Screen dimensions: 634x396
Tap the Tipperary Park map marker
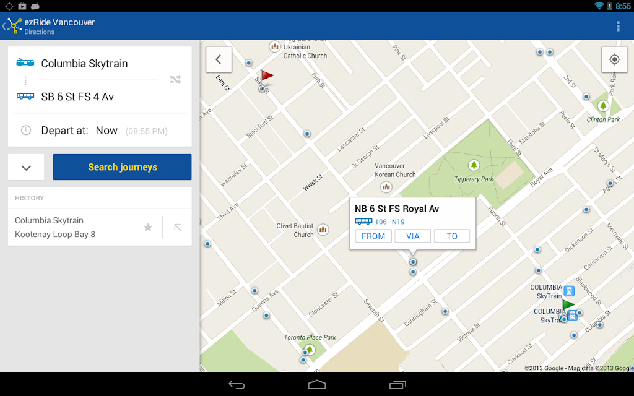click(474, 165)
